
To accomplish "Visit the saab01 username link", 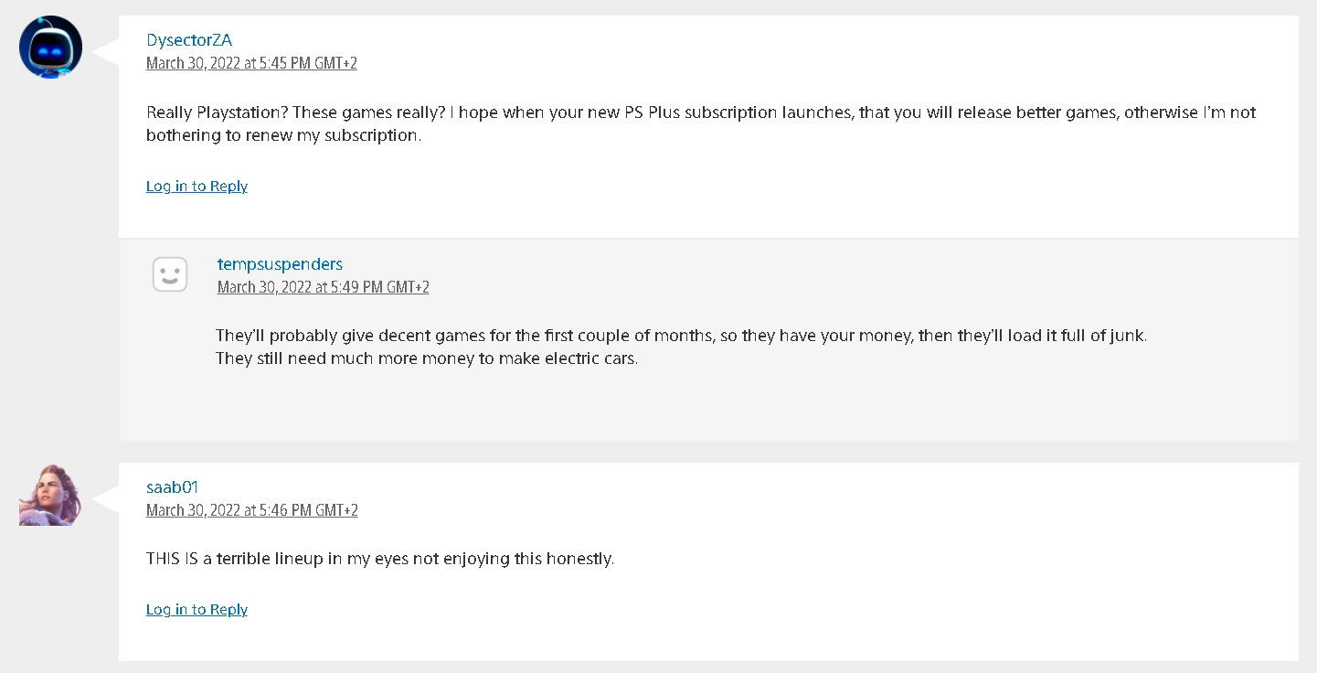I will [172, 487].
